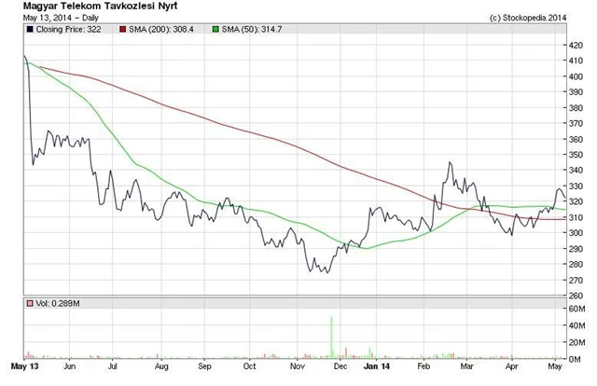
Task: Click the 380 price axis label
Action: [576, 108]
